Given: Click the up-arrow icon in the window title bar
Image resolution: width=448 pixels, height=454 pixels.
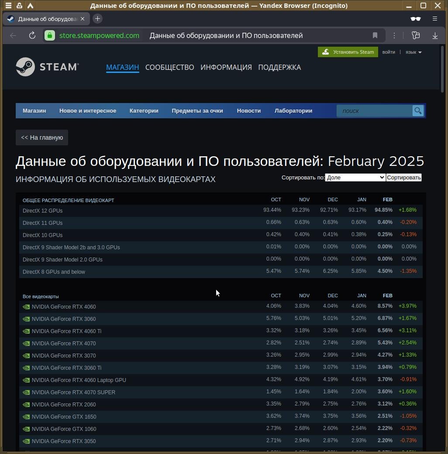Looking at the screenshot, I should tap(31, 6).
